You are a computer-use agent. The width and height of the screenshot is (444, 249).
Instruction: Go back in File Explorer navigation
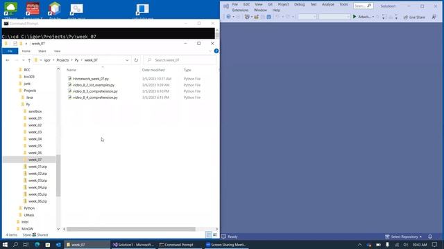(x=8, y=60)
